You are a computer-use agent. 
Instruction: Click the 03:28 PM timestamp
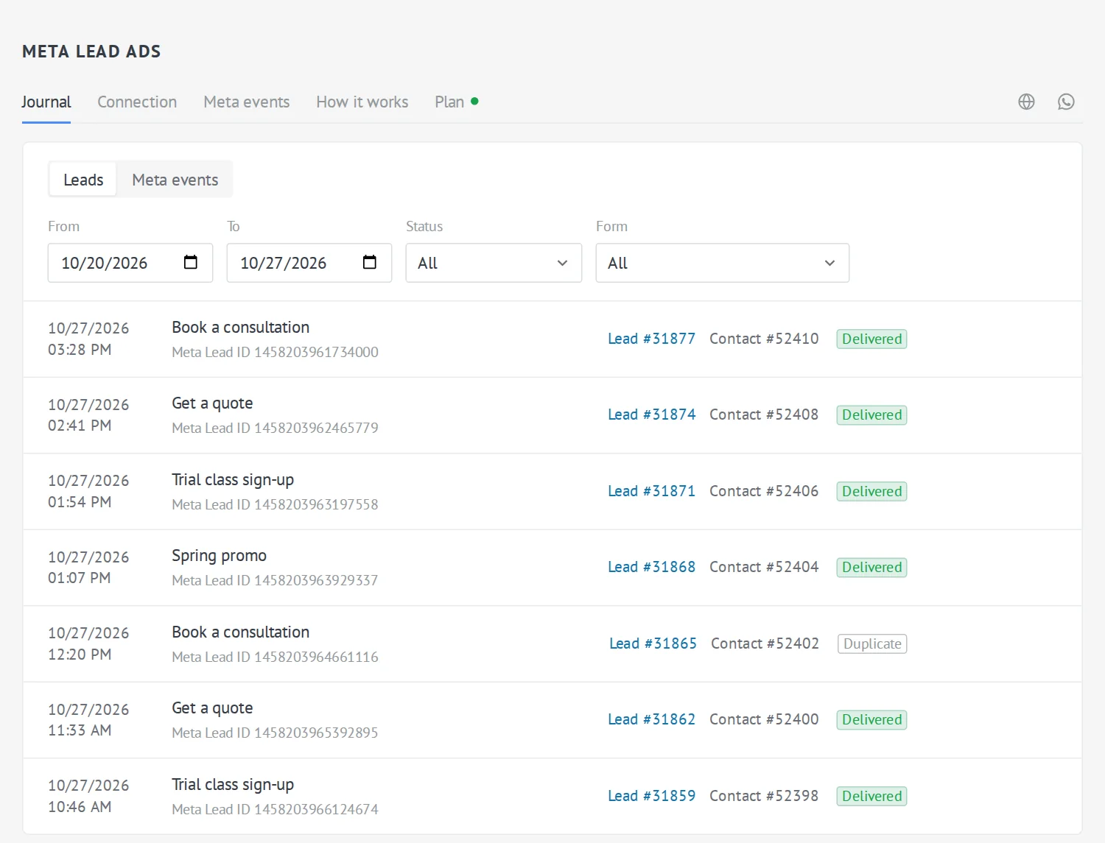[80, 350]
